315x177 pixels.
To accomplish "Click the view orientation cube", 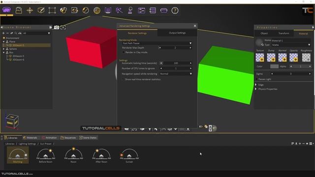I will point(12,121).
